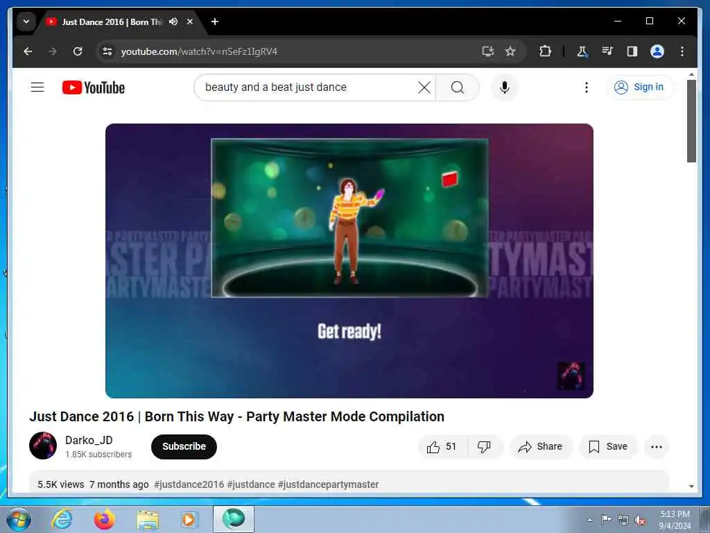Open the Chrome profile avatar
The width and height of the screenshot is (710, 533).
[657, 51]
